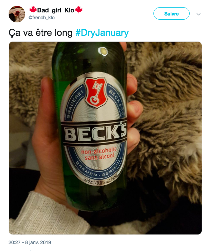Open the tweet options chevron menu
Image resolution: width=213 pixels, height=251 pixels.
point(199,14)
